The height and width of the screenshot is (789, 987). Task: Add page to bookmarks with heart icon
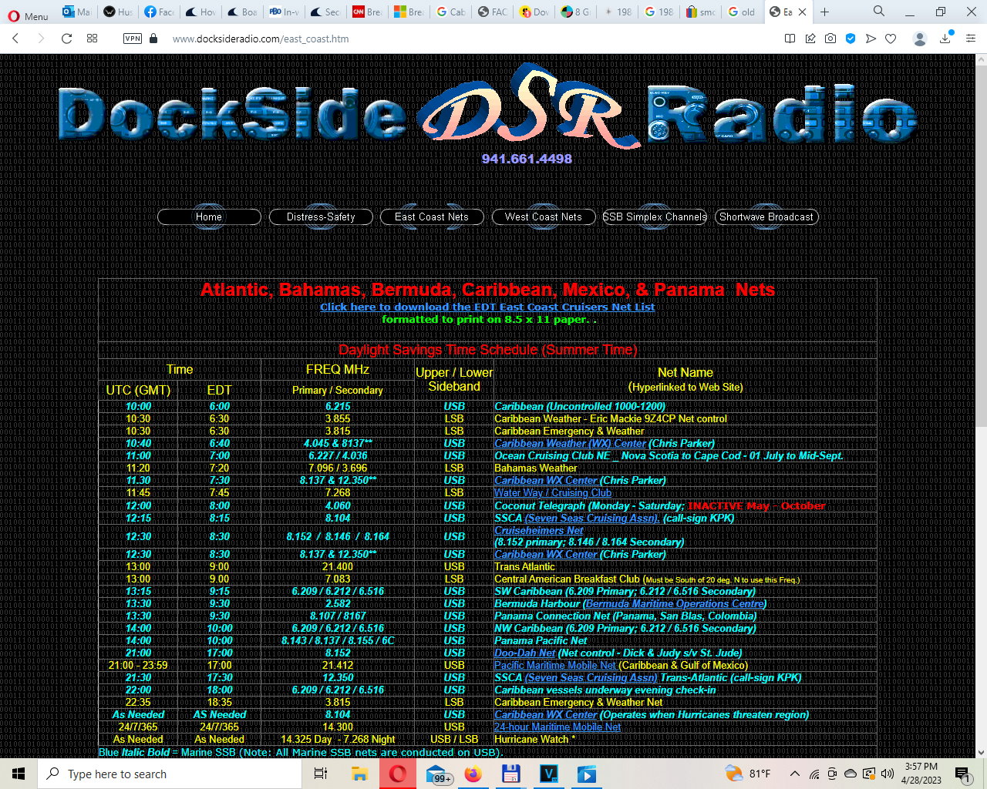(x=891, y=39)
